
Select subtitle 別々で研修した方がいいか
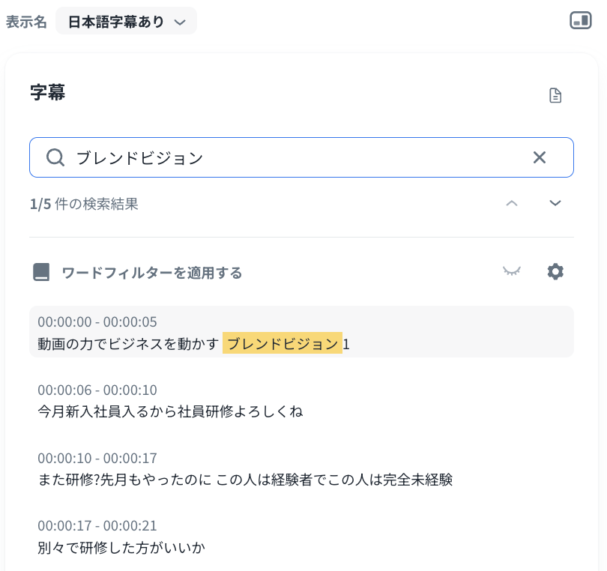(121, 548)
